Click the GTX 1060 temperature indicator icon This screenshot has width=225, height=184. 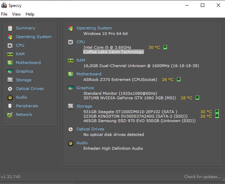(x=197, y=98)
